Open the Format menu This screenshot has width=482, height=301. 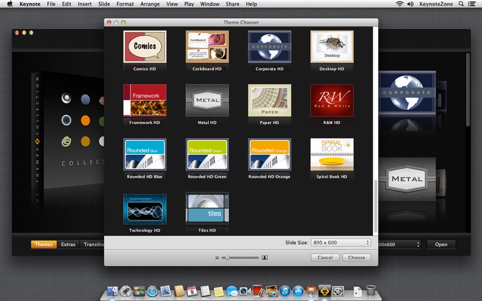[125, 4]
